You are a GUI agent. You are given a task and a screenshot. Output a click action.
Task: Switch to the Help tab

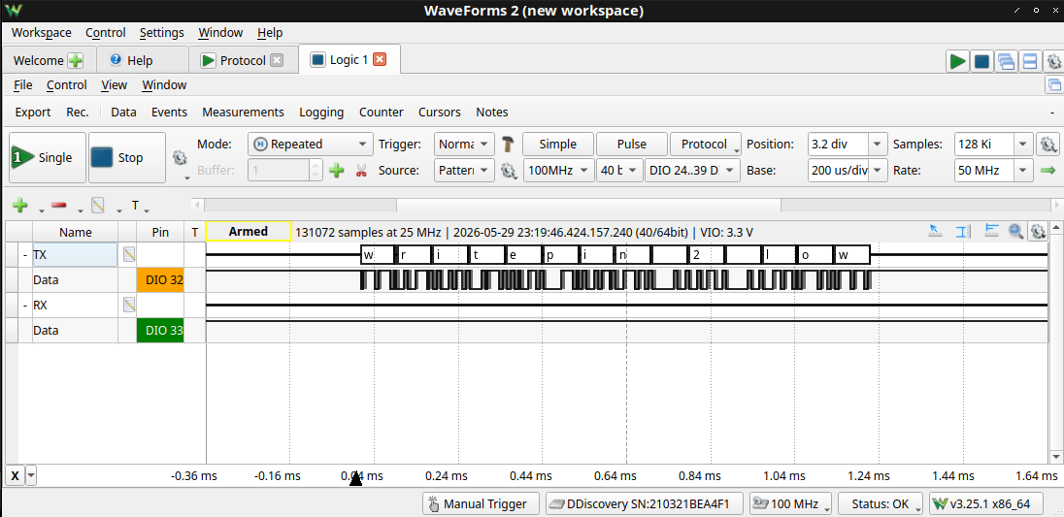[x=140, y=60]
